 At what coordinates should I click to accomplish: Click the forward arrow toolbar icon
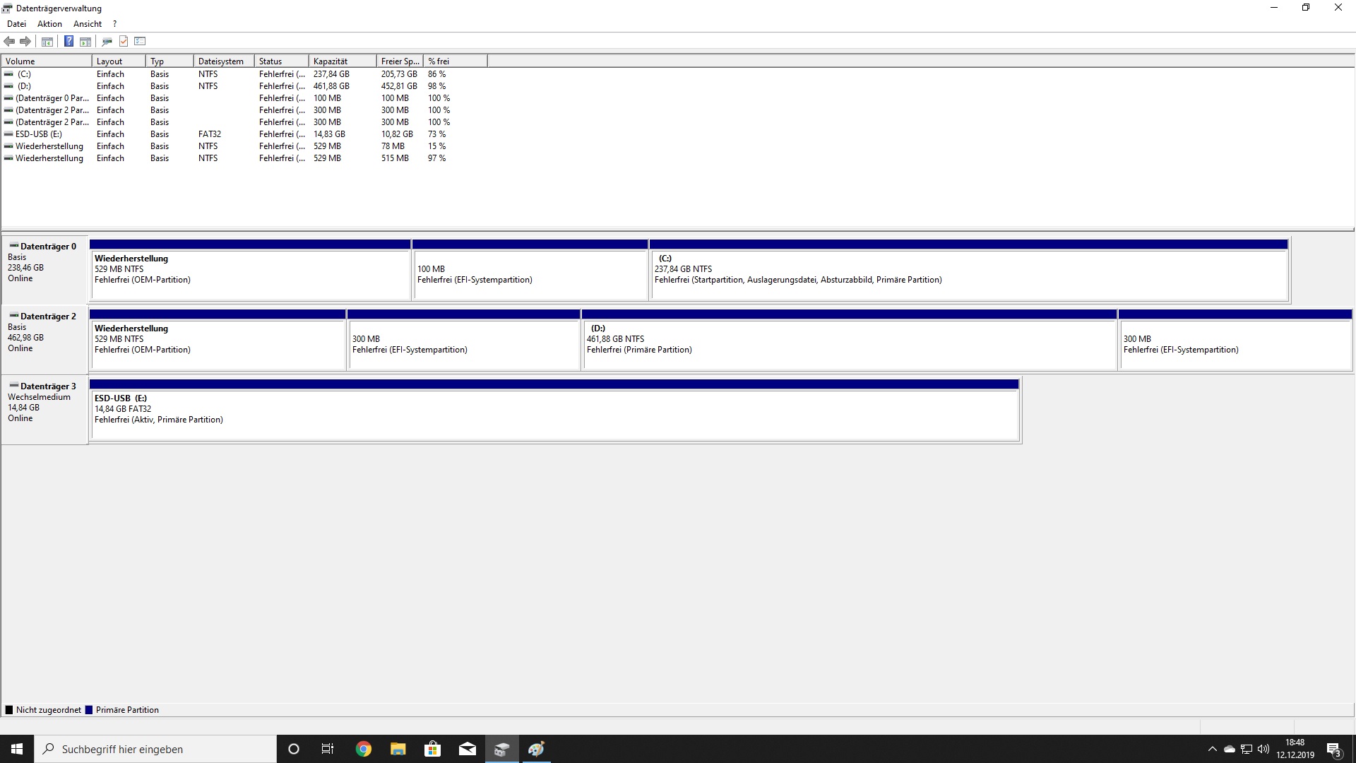[x=25, y=41]
